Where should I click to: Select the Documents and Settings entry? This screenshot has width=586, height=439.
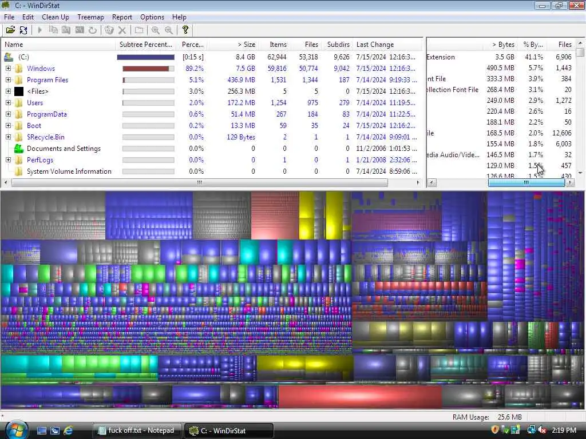pos(64,149)
